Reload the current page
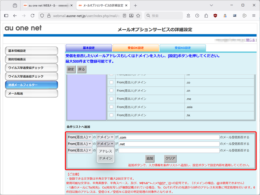 tap(32, 16)
